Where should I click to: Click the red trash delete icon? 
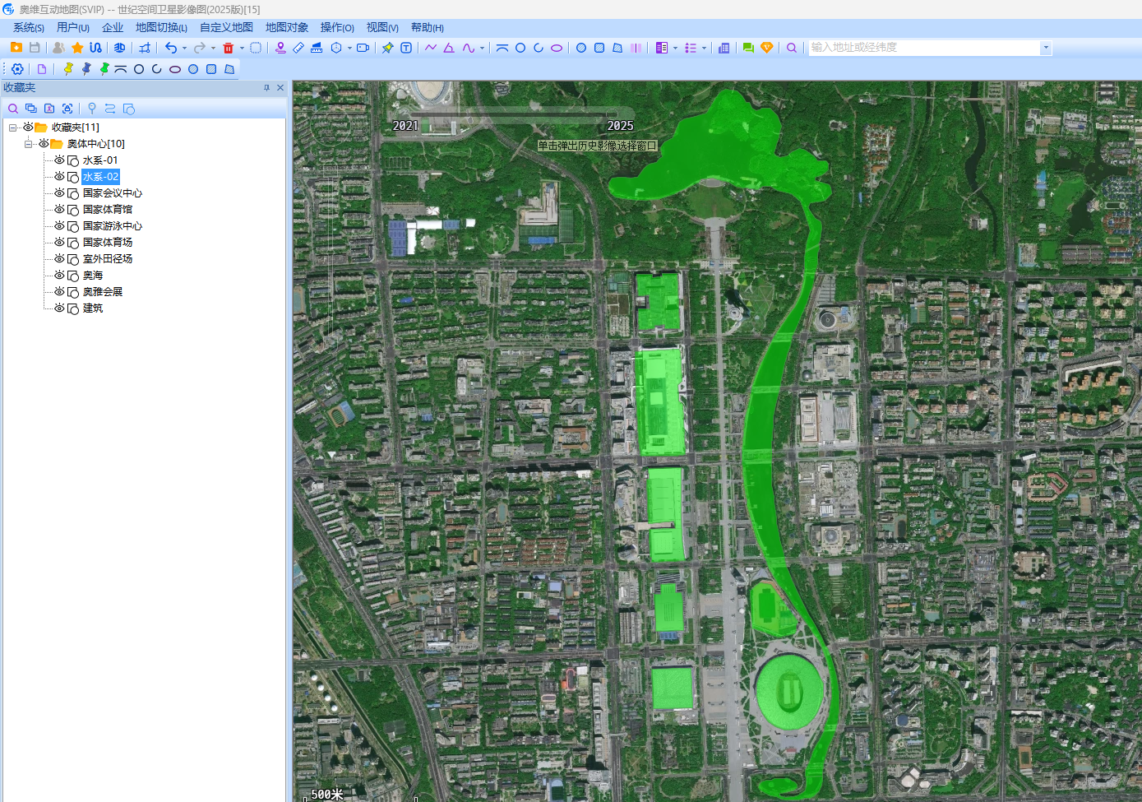[229, 48]
